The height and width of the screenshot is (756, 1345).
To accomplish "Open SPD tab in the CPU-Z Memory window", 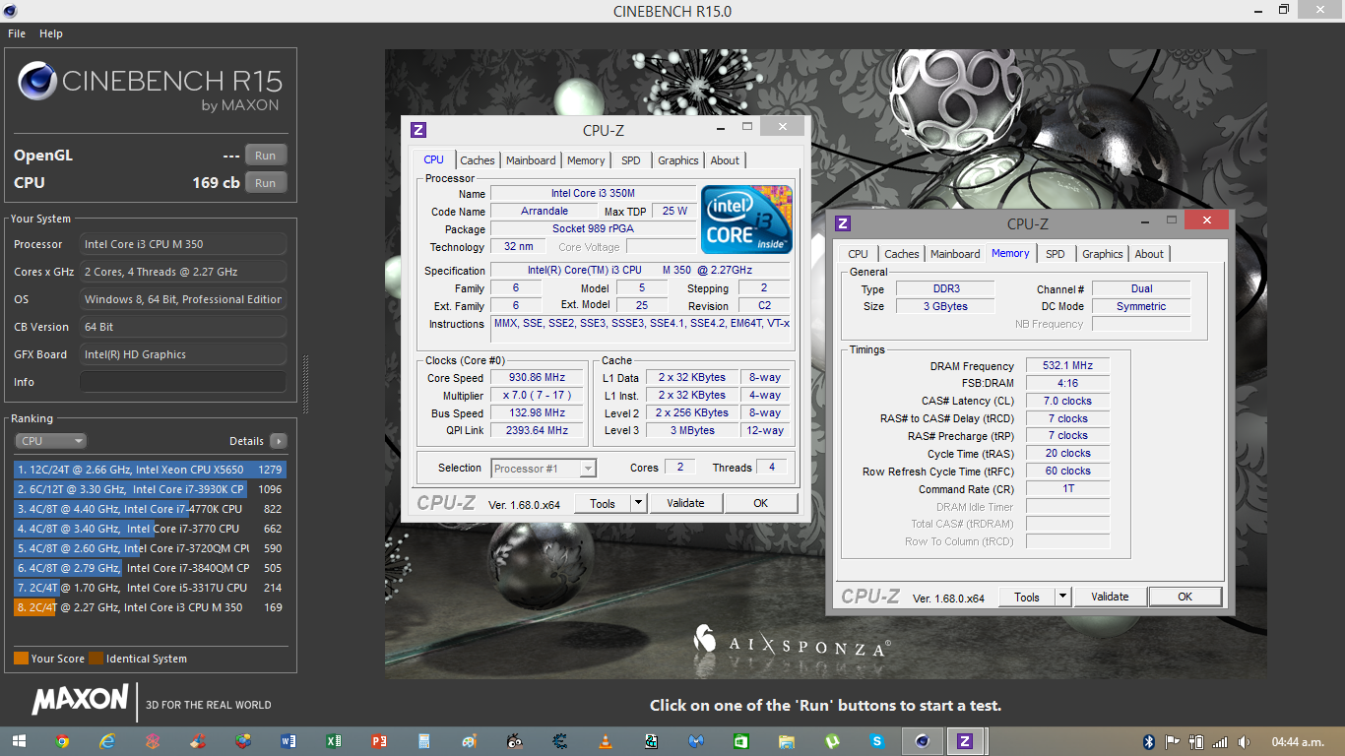I will [1056, 254].
